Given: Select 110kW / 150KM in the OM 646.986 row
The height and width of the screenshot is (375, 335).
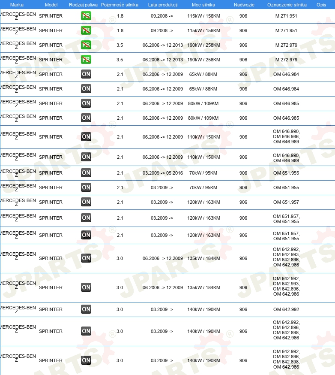Looking at the screenshot, I should (x=203, y=137).
